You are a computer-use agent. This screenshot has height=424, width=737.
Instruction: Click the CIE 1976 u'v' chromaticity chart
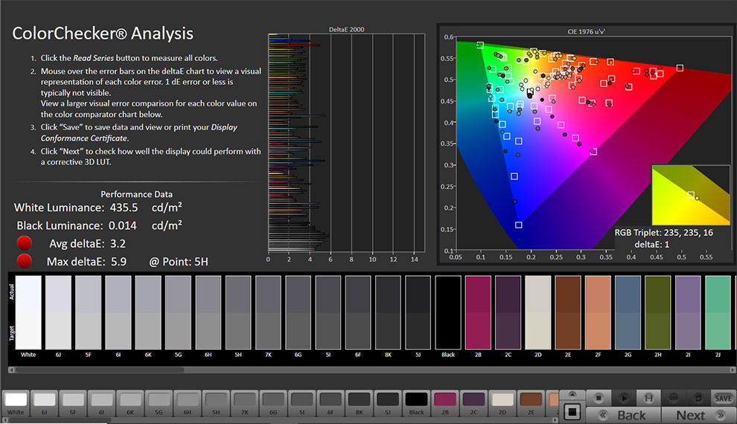[x=593, y=144]
